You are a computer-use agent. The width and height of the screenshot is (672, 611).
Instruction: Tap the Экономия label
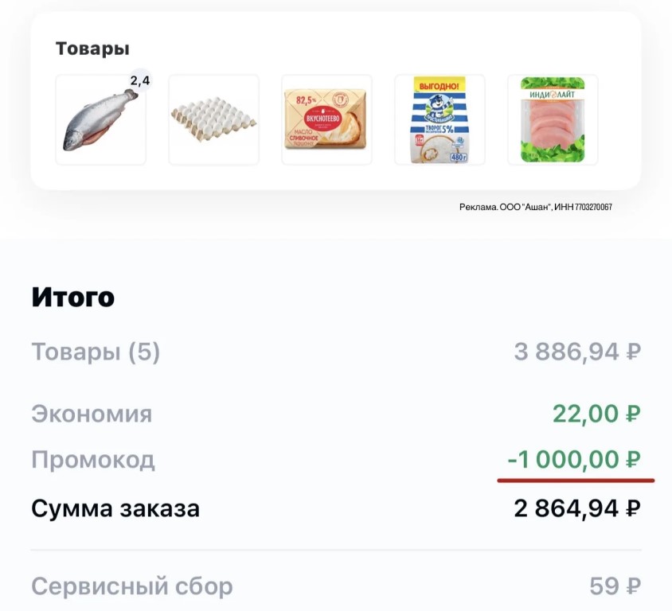pos(92,414)
